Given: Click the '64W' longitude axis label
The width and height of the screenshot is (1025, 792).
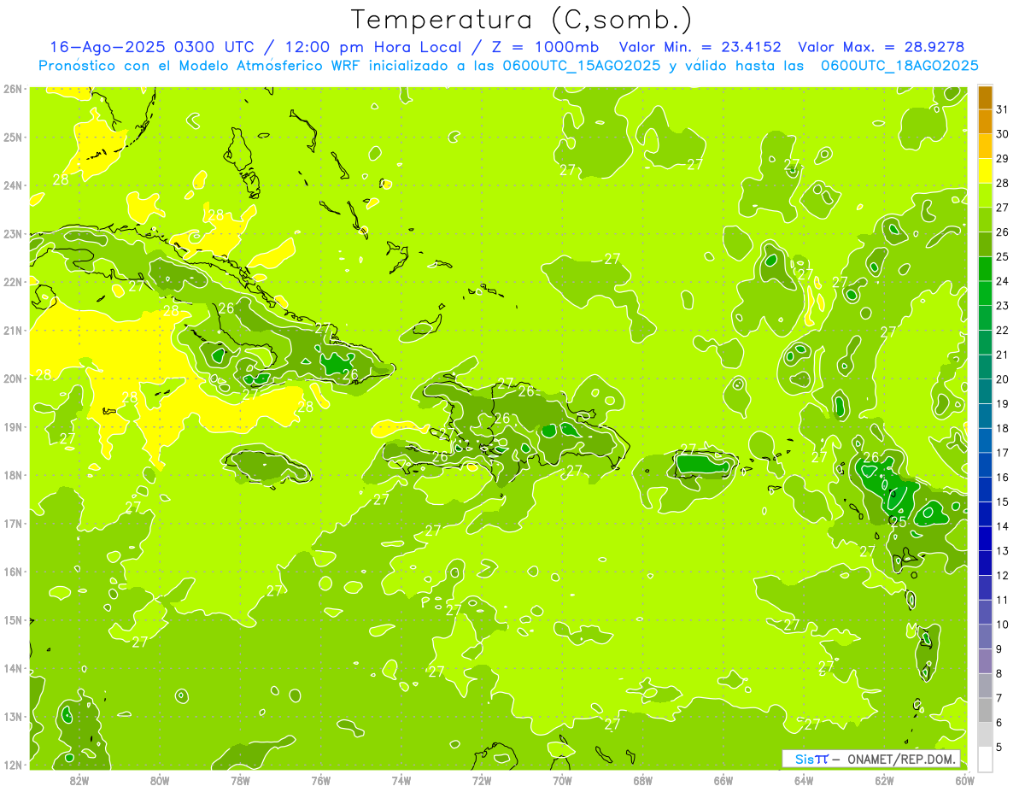Looking at the screenshot, I should click(x=804, y=780).
